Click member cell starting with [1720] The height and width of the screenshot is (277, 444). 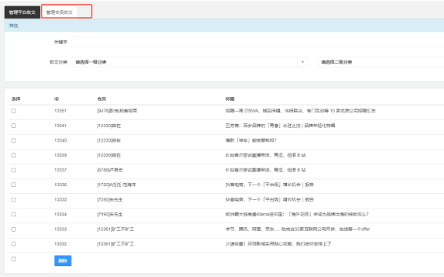pos(116,185)
